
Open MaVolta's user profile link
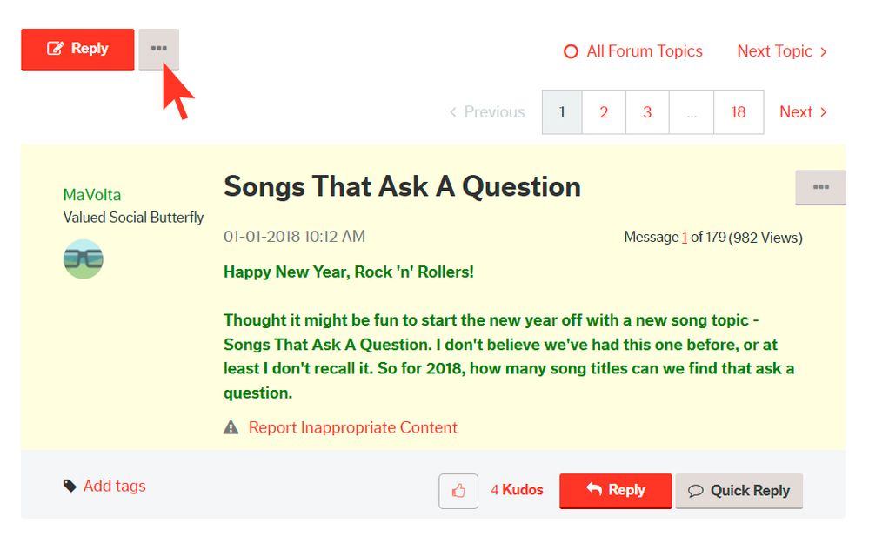92,195
